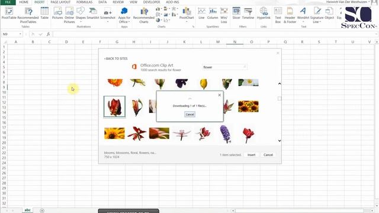Select the selected red tulip thumbnail
The image size is (379, 213).
[114, 106]
